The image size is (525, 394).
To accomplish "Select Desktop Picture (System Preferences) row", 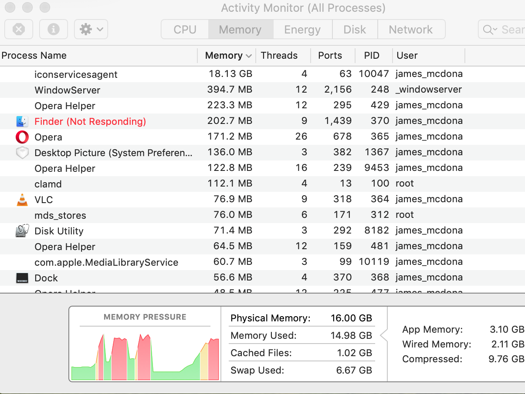I will point(262,153).
